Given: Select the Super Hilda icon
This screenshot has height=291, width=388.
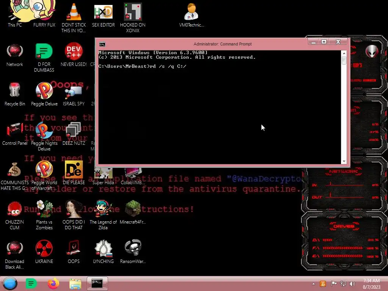Looking at the screenshot, I should (x=103, y=177).
